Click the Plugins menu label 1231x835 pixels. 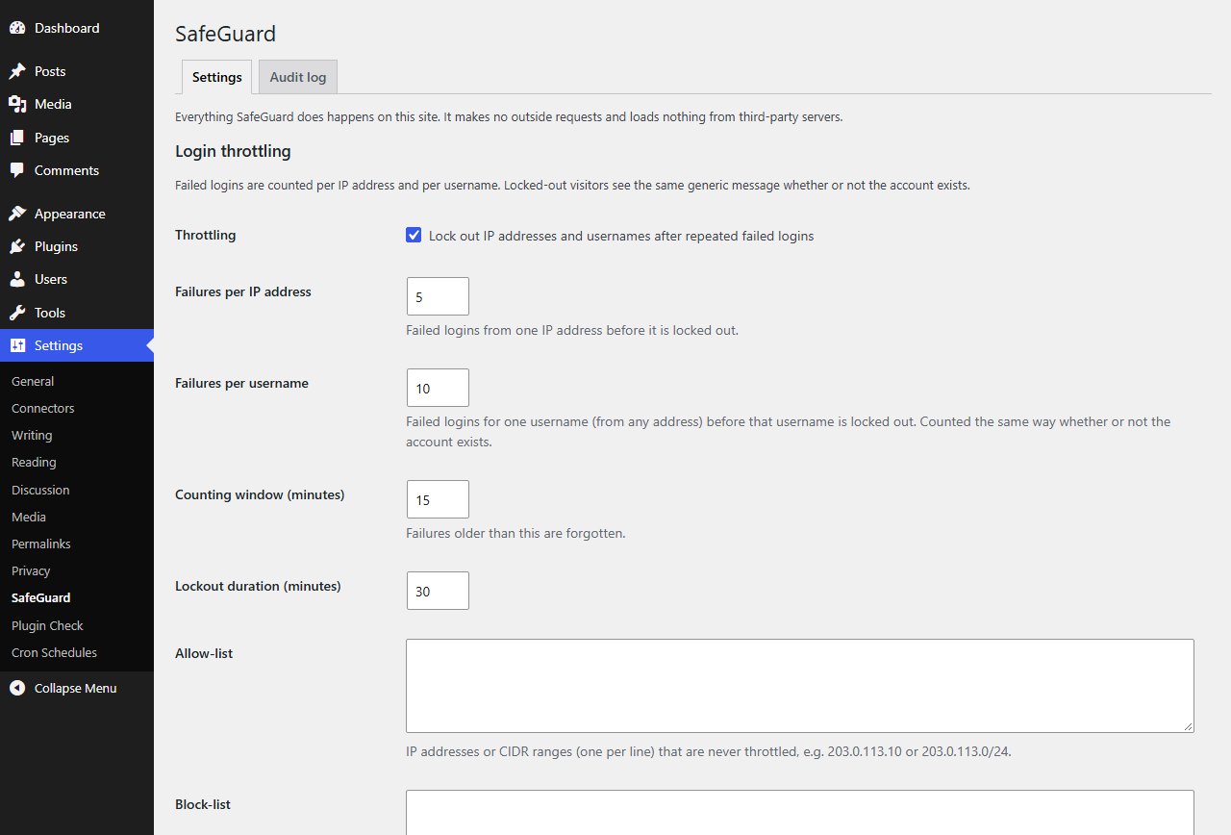tap(56, 246)
